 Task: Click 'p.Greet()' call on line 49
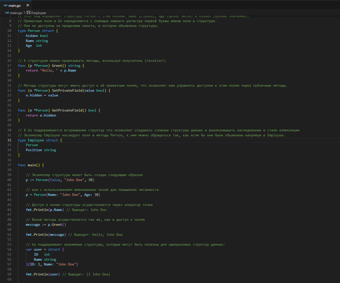(x=57, y=224)
